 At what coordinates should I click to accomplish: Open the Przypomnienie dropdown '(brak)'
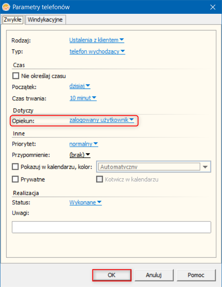[80, 155]
